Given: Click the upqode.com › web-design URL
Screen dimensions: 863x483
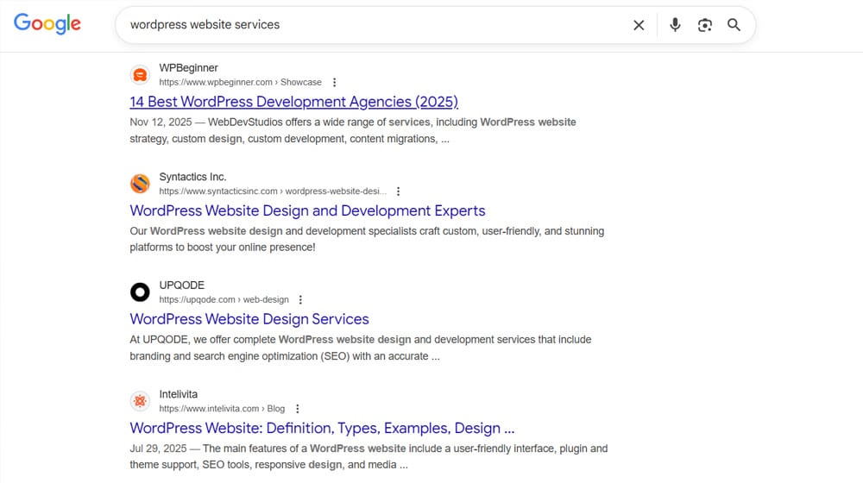Looking at the screenshot, I should click(224, 299).
